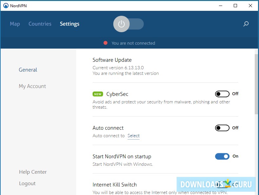Maximize the NordVPN window
This screenshot has width=259, height=195.
235,6
